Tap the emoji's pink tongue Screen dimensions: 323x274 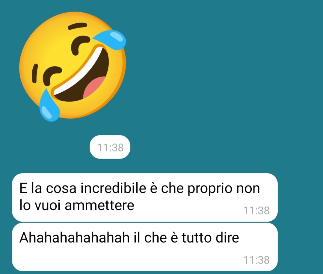(x=94, y=87)
